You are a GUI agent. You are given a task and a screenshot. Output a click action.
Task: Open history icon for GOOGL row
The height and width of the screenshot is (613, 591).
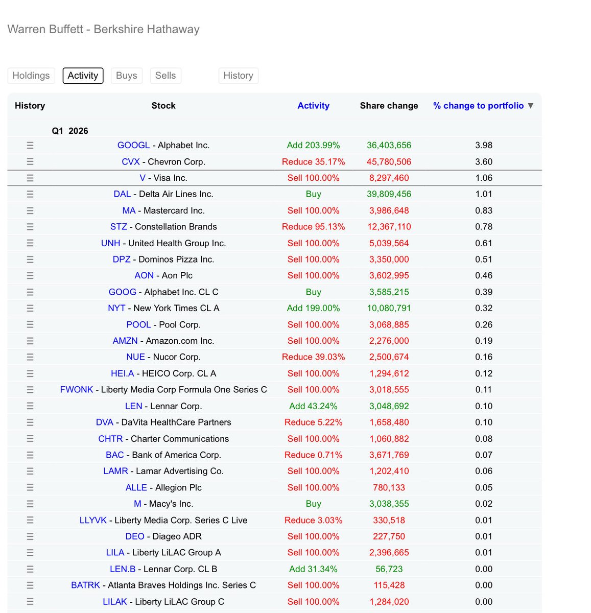pyautogui.click(x=30, y=146)
